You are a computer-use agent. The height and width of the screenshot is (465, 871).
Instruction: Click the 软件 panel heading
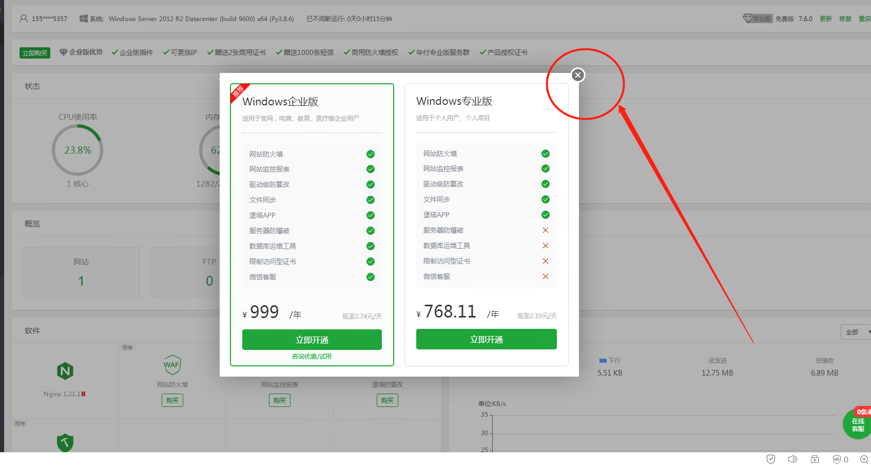pos(32,330)
